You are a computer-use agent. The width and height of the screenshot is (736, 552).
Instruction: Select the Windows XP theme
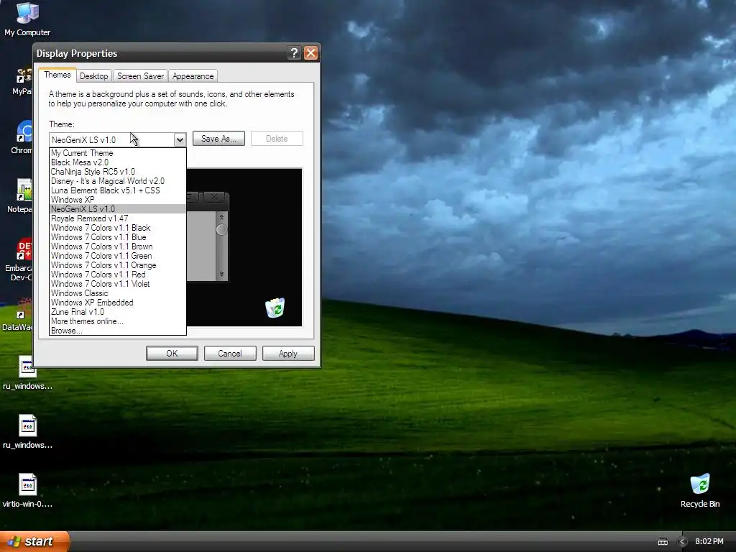118,200
